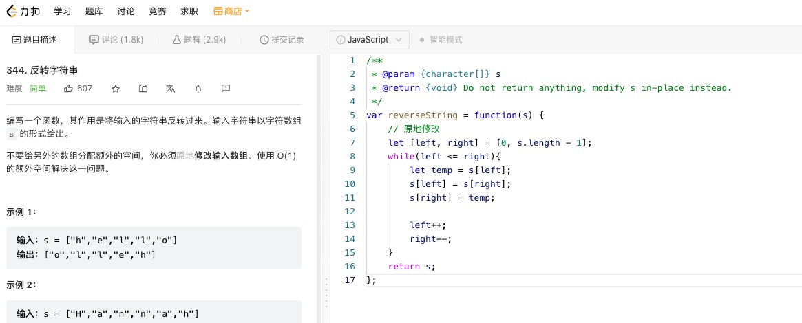Click code line 'let [left, right] = [0, s.length - 1];'
This screenshot has width=802, height=323.
click(489, 143)
